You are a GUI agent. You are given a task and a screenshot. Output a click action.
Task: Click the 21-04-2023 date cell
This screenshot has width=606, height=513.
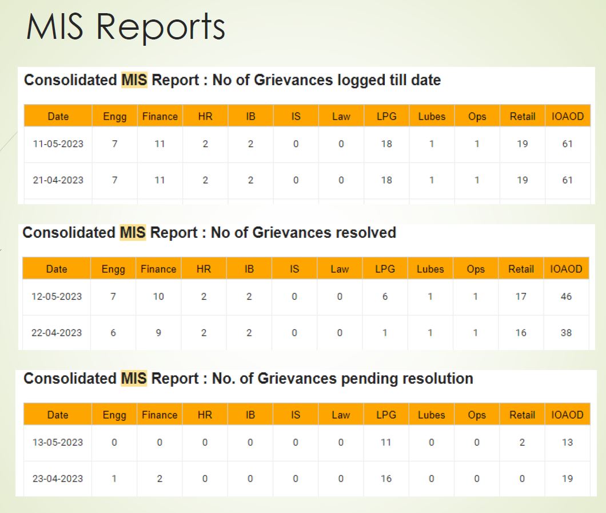[x=58, y=180]
